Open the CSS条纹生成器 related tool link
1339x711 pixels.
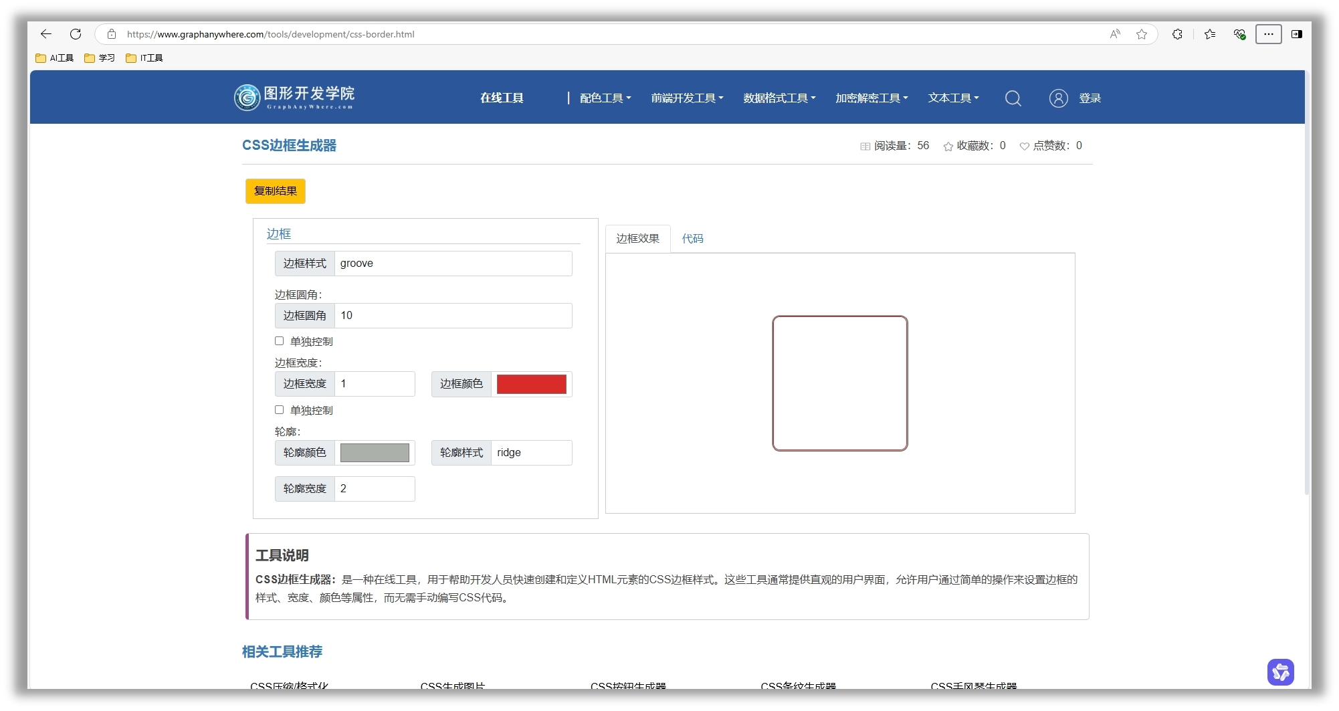tap(798, 685)
